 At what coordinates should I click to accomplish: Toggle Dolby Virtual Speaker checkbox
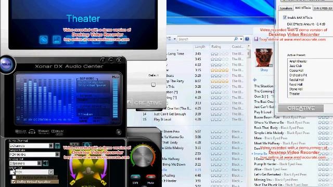pos(14,182)
